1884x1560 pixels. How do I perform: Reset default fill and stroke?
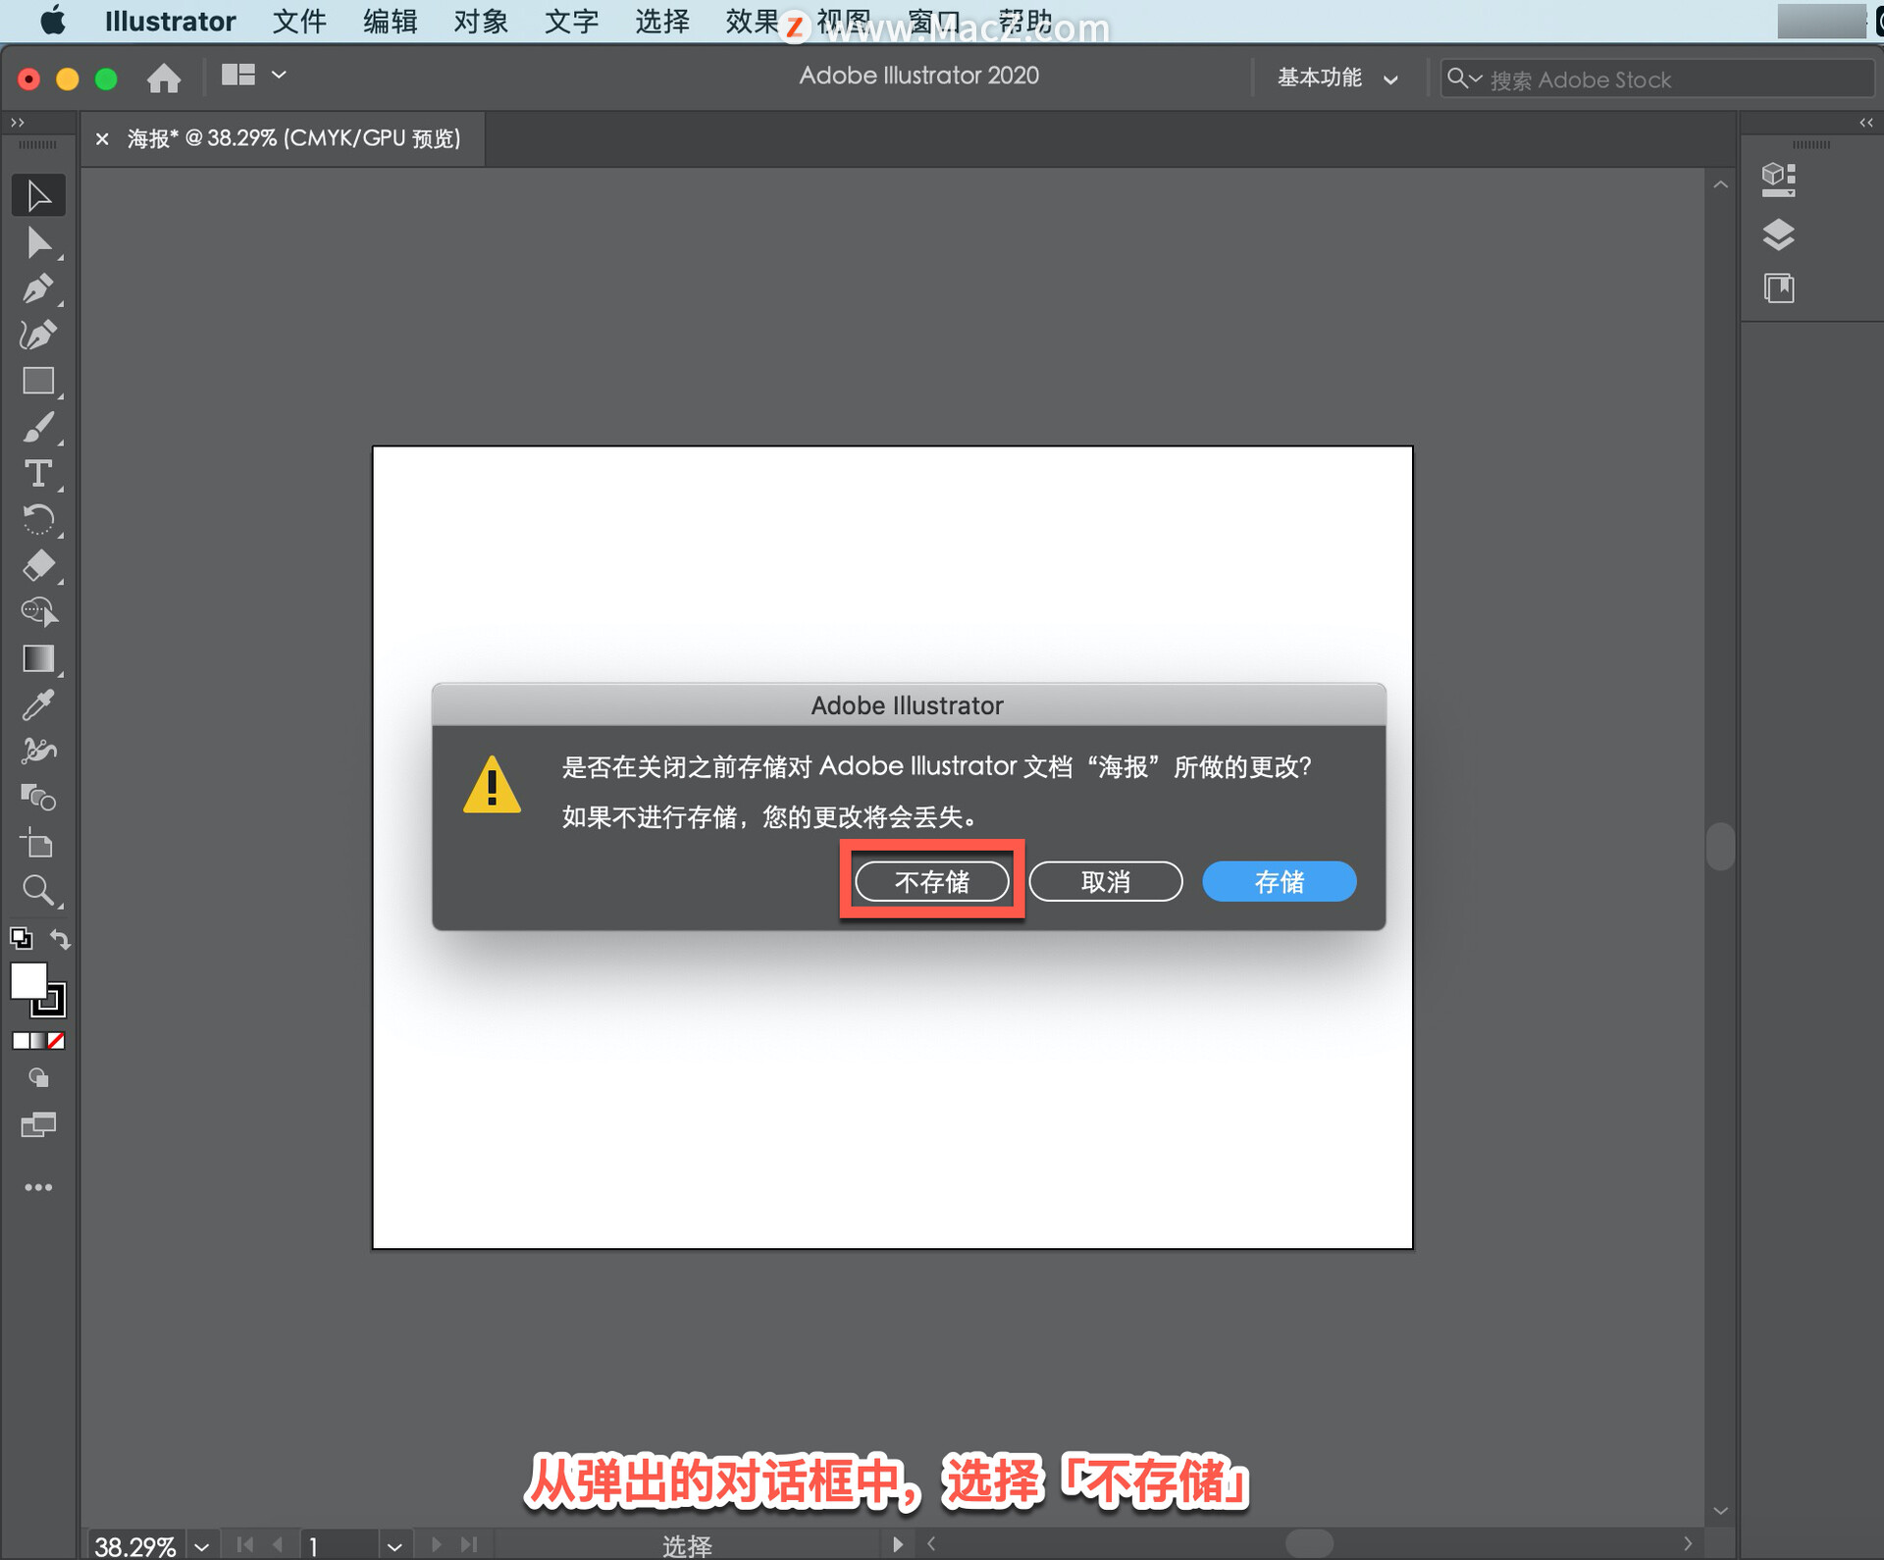(x=21, y=938)
